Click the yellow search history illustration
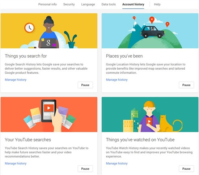This screenshot has width=199, height=175. tap(49, 31)
